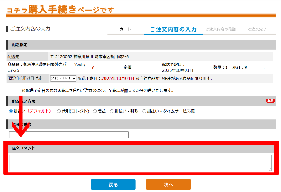Click the 注文コメント text area
The width and height of the screenshot is (281, 192).
[140, 163]
